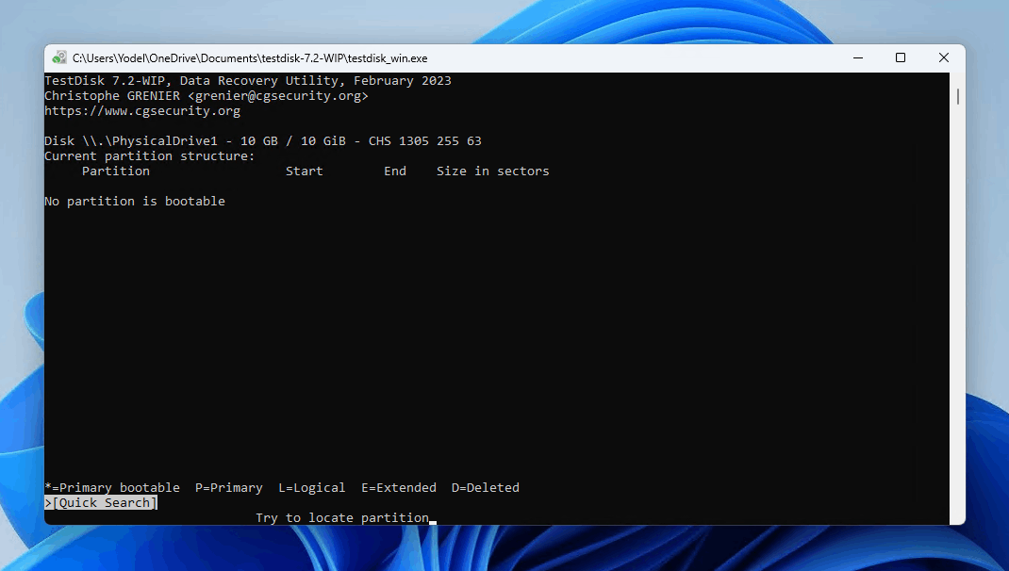This screenshot has width=1009, height=571.
Task: Click the '*=Primary bootable' legend text
Action: (112, 487)
